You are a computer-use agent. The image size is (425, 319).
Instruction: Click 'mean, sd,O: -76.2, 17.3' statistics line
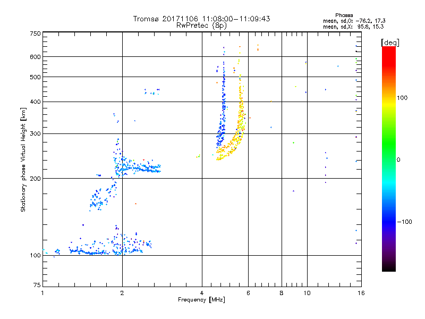pyautogui.click(x=354, y=21)
